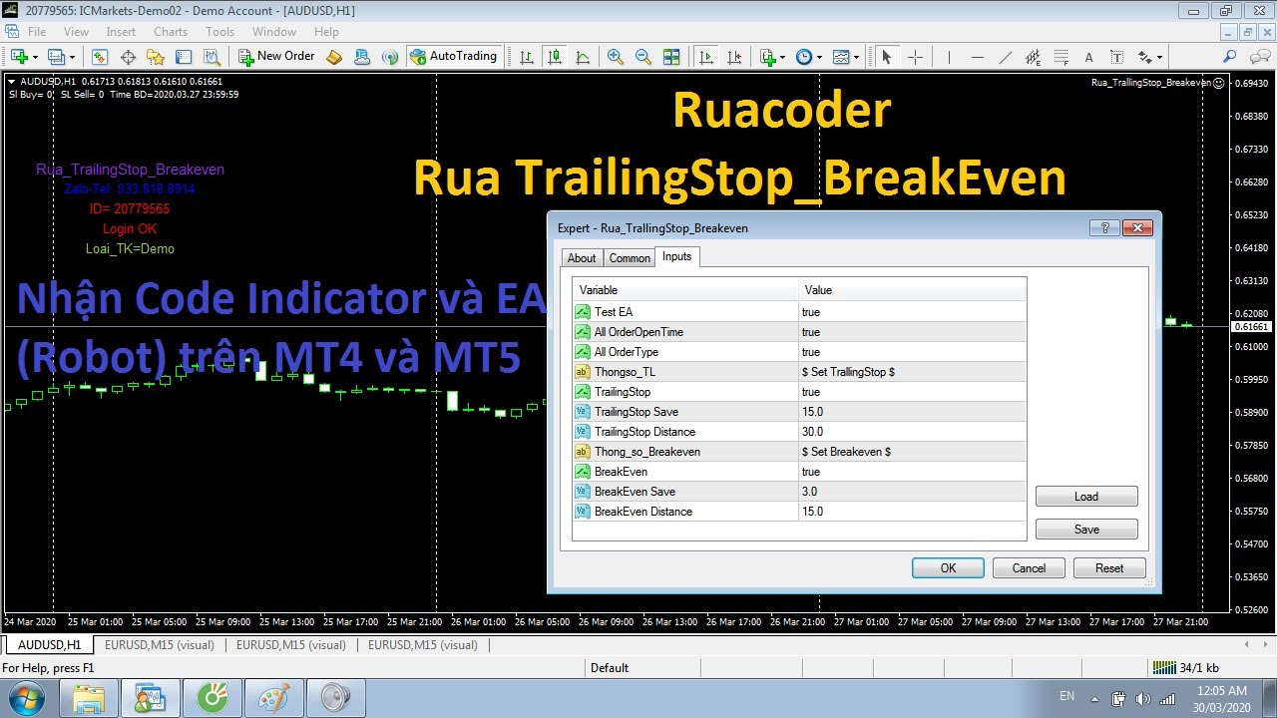This screenshot has width=1277, height=718.
Task: Tile windows with the grid icon
Action: click(671, 57)
